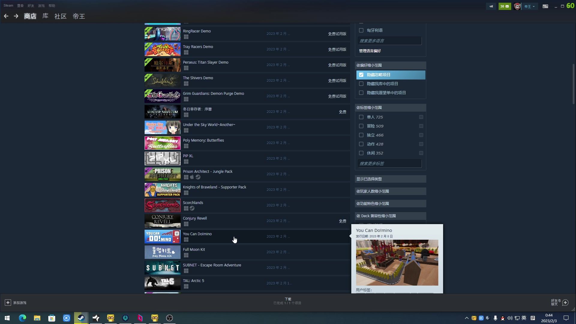Click the profile avatar picture
The image size is (576, 324).
[517, 6]
